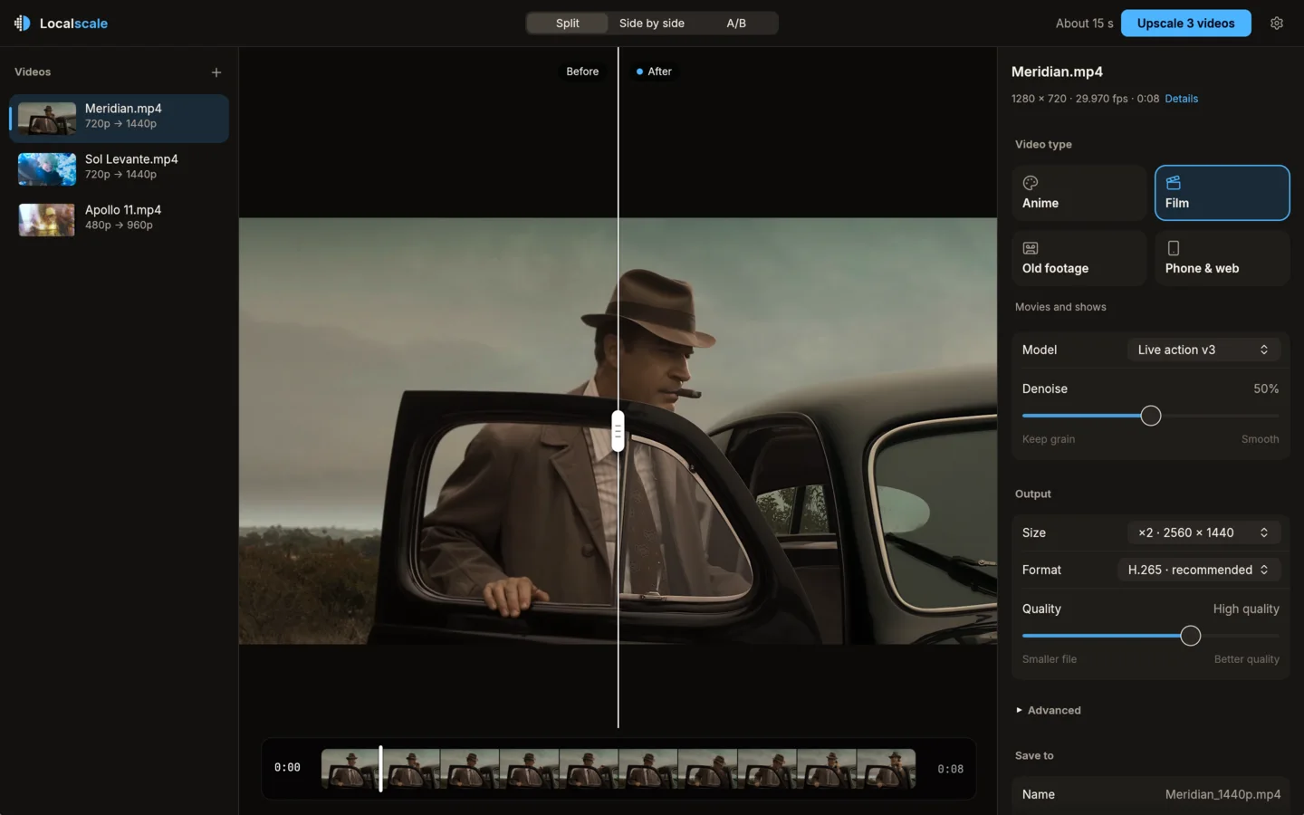Click the last filmstrip frame in timeline

click(886, 768)
